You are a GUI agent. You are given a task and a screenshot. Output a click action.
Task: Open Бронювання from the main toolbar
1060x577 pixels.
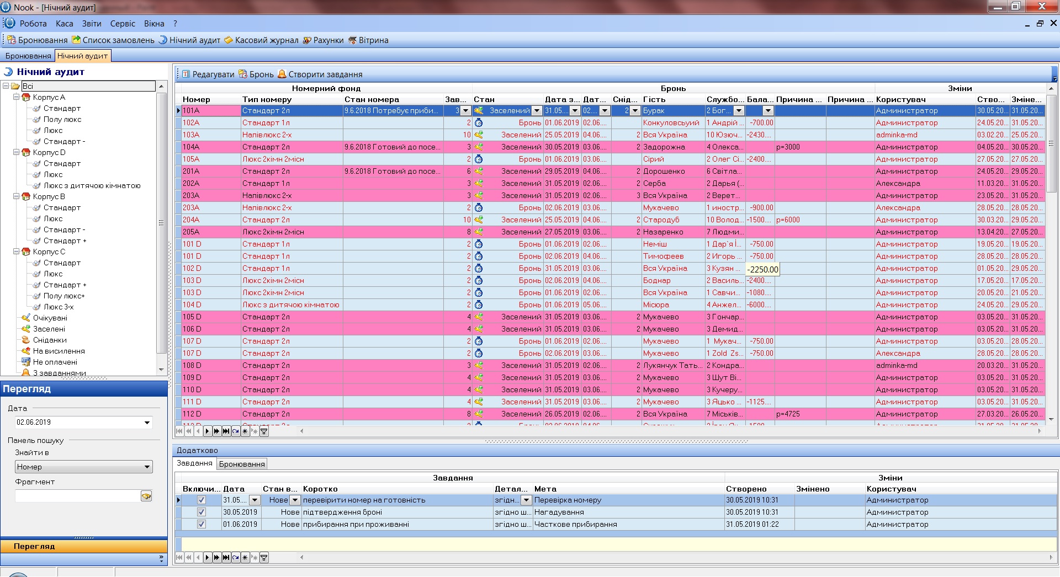37,40
